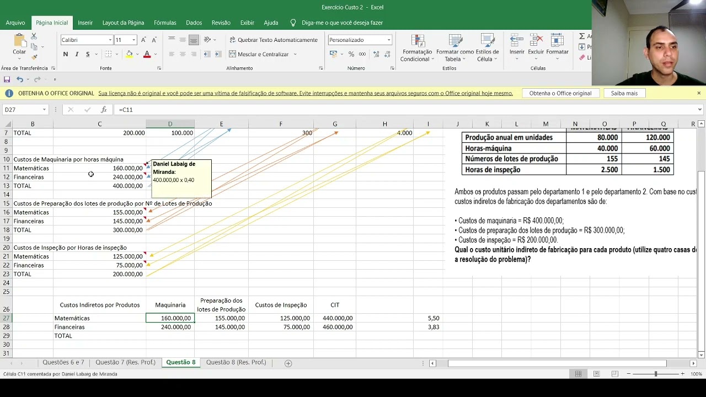Toggle italic I formatting
This screenshot has height=397, width=706.
click(77, 54)
